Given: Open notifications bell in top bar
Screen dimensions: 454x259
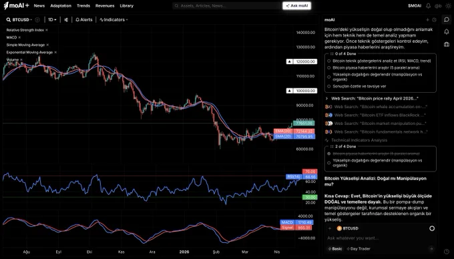Looking at the screenshot, I should click(428, 6).
